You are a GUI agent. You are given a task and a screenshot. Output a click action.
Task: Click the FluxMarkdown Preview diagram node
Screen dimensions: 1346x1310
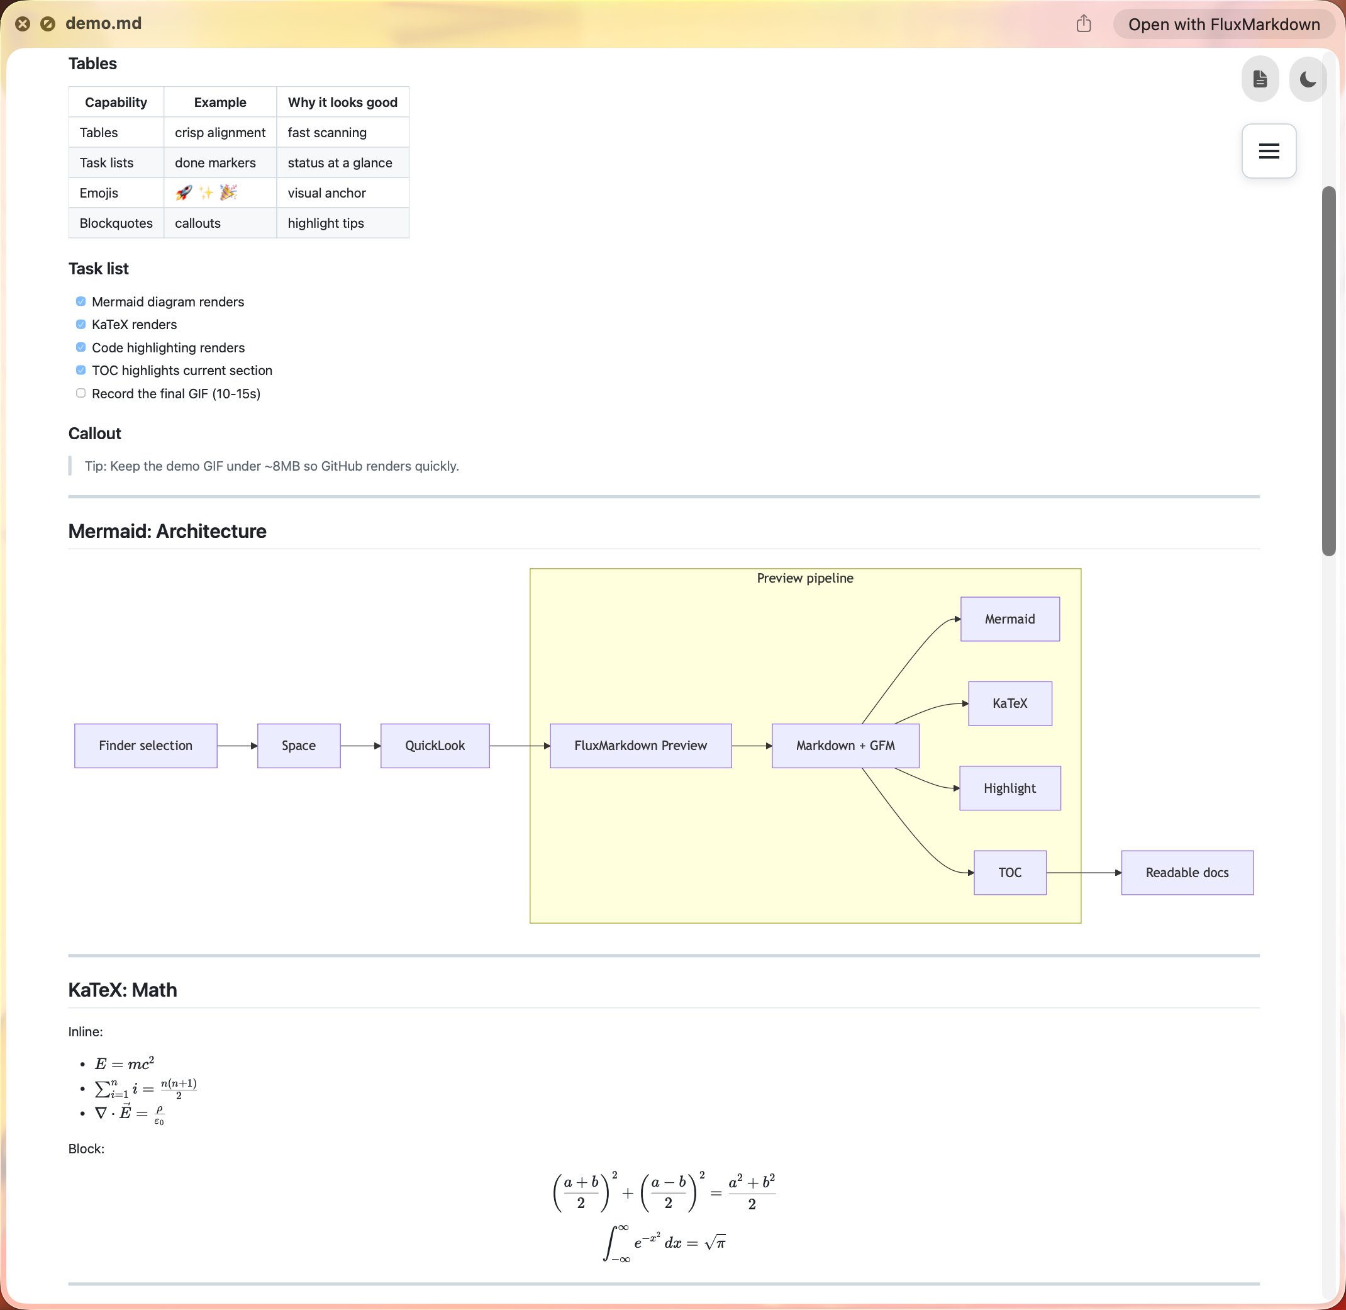pos(640,745)
